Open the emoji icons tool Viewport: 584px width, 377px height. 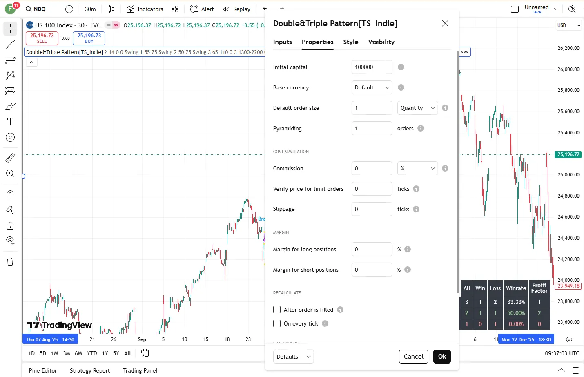[x=10, y=137]
